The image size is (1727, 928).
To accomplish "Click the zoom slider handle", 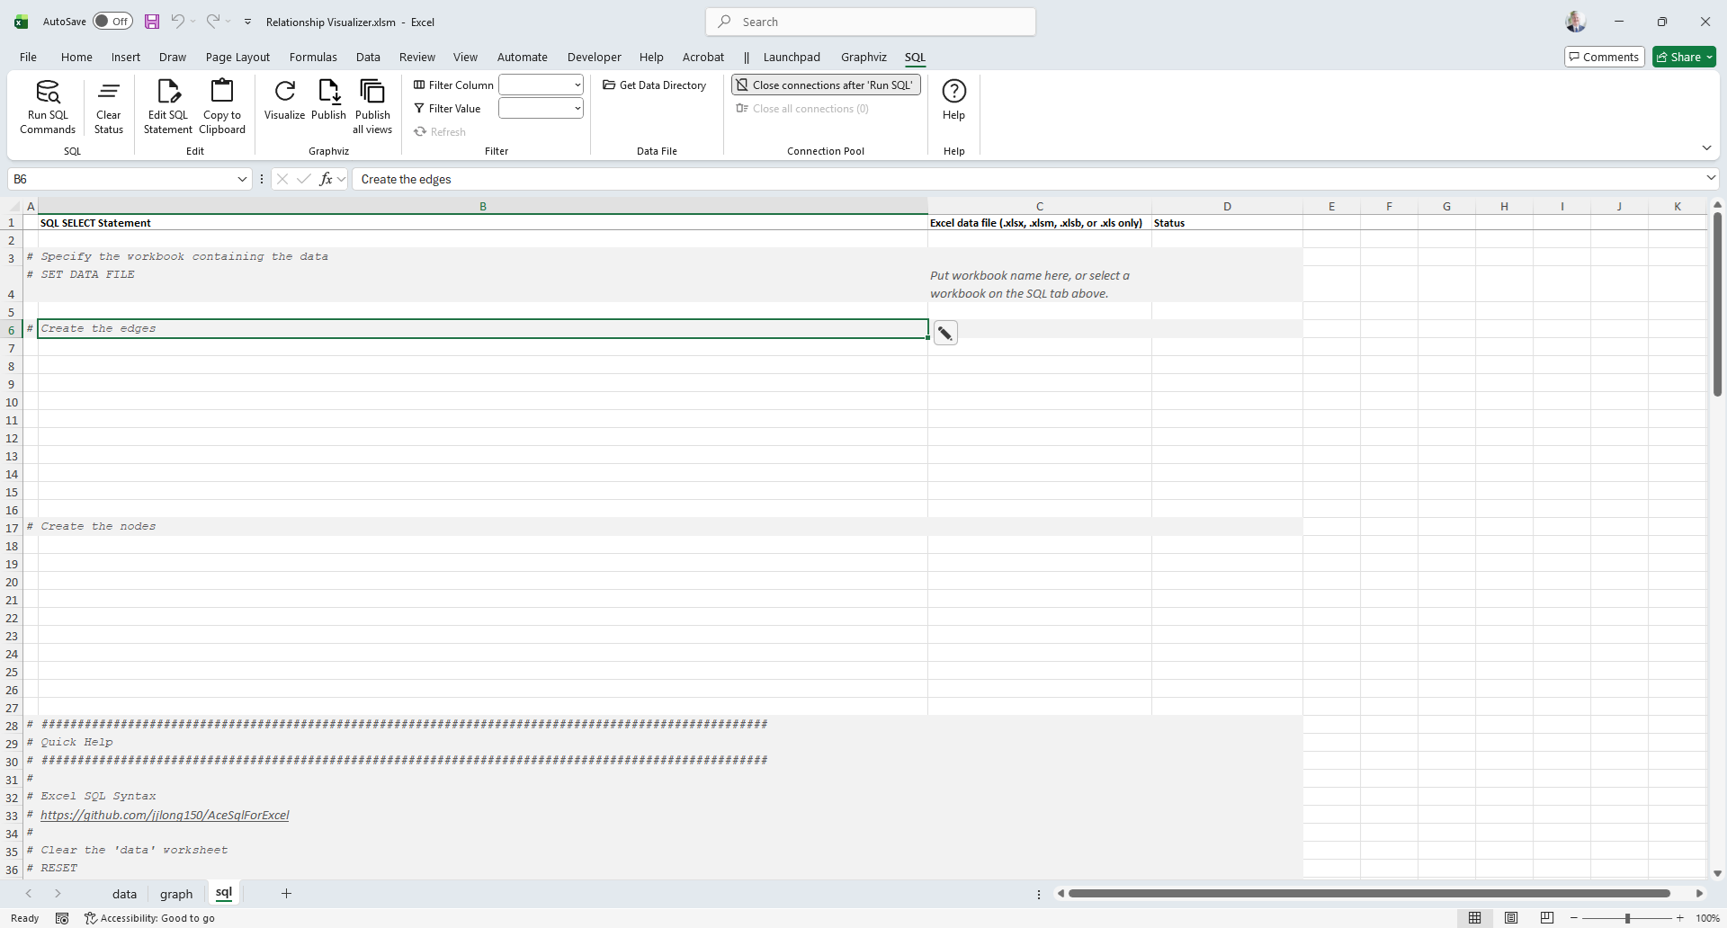I will coord(1627,918).
